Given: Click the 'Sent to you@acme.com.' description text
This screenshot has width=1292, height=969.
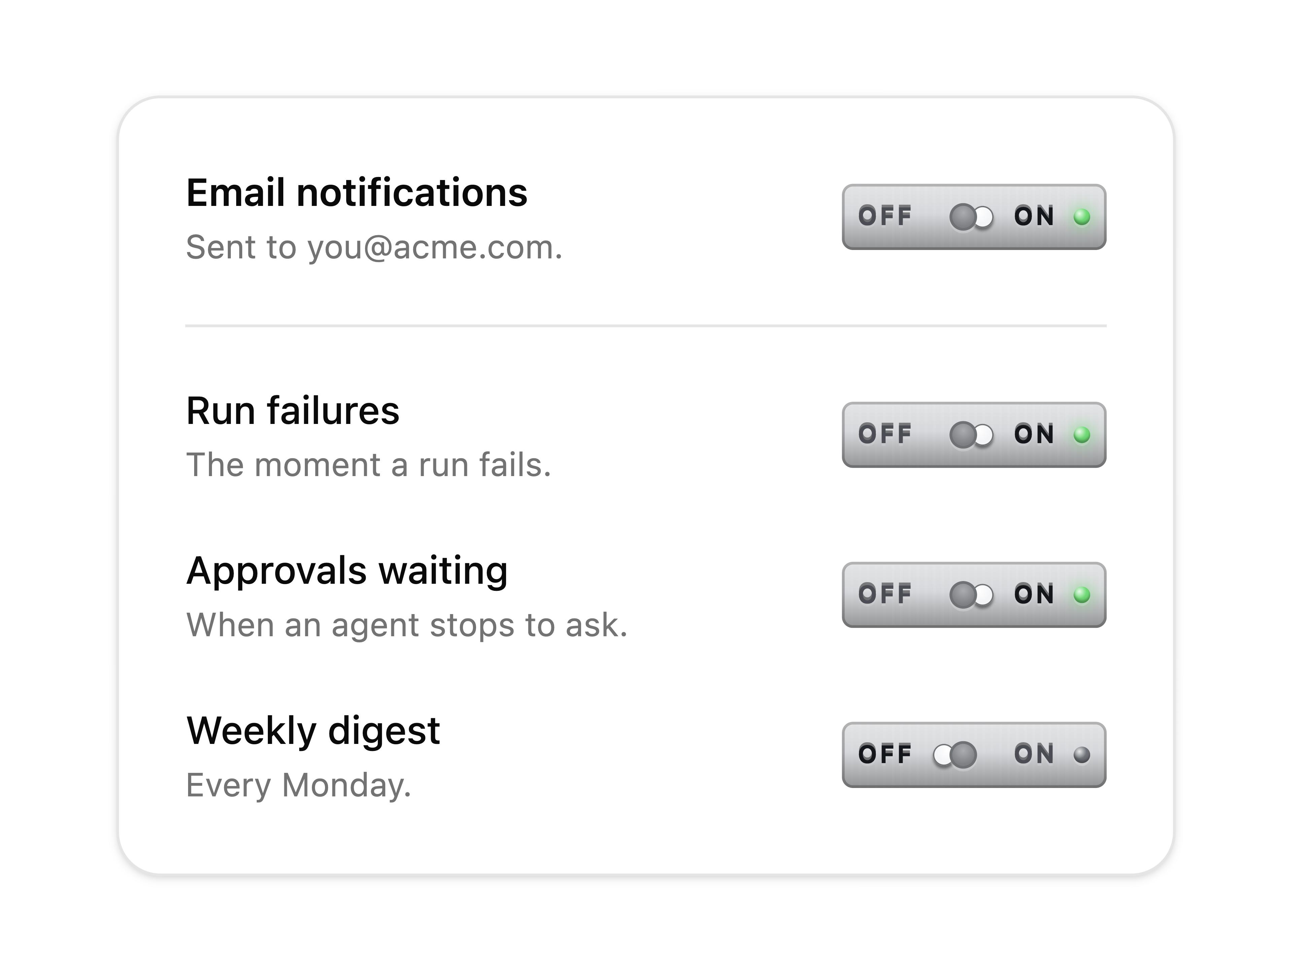Looking at the screenshot, I should [x=374, y=248].
